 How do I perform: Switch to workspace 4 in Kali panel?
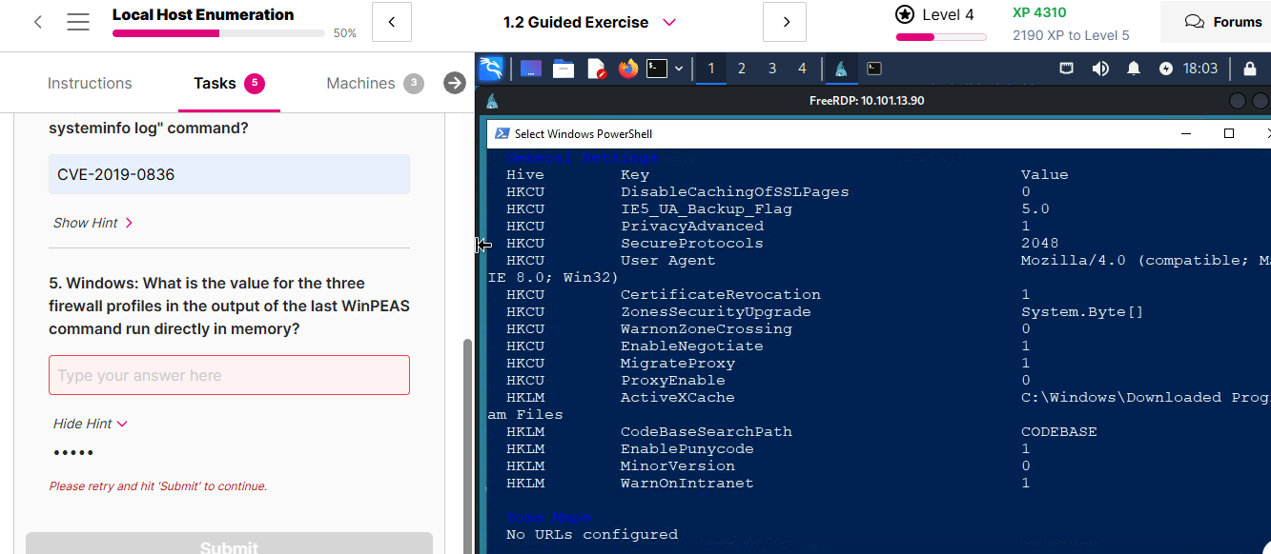pyautogui.click(x=802, y=69)
